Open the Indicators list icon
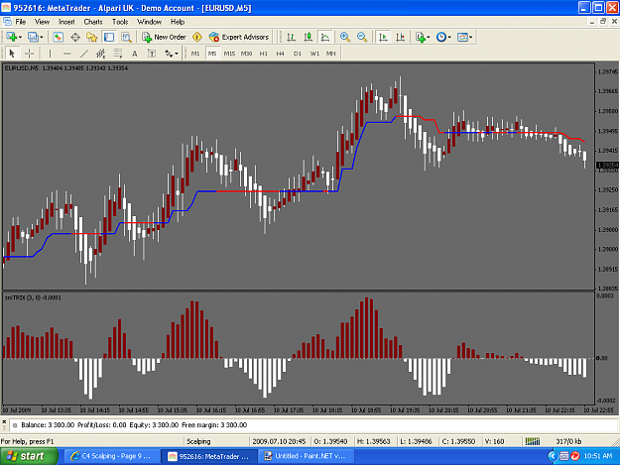The height and width of the screenshot is (465, 620). [421, 37]
